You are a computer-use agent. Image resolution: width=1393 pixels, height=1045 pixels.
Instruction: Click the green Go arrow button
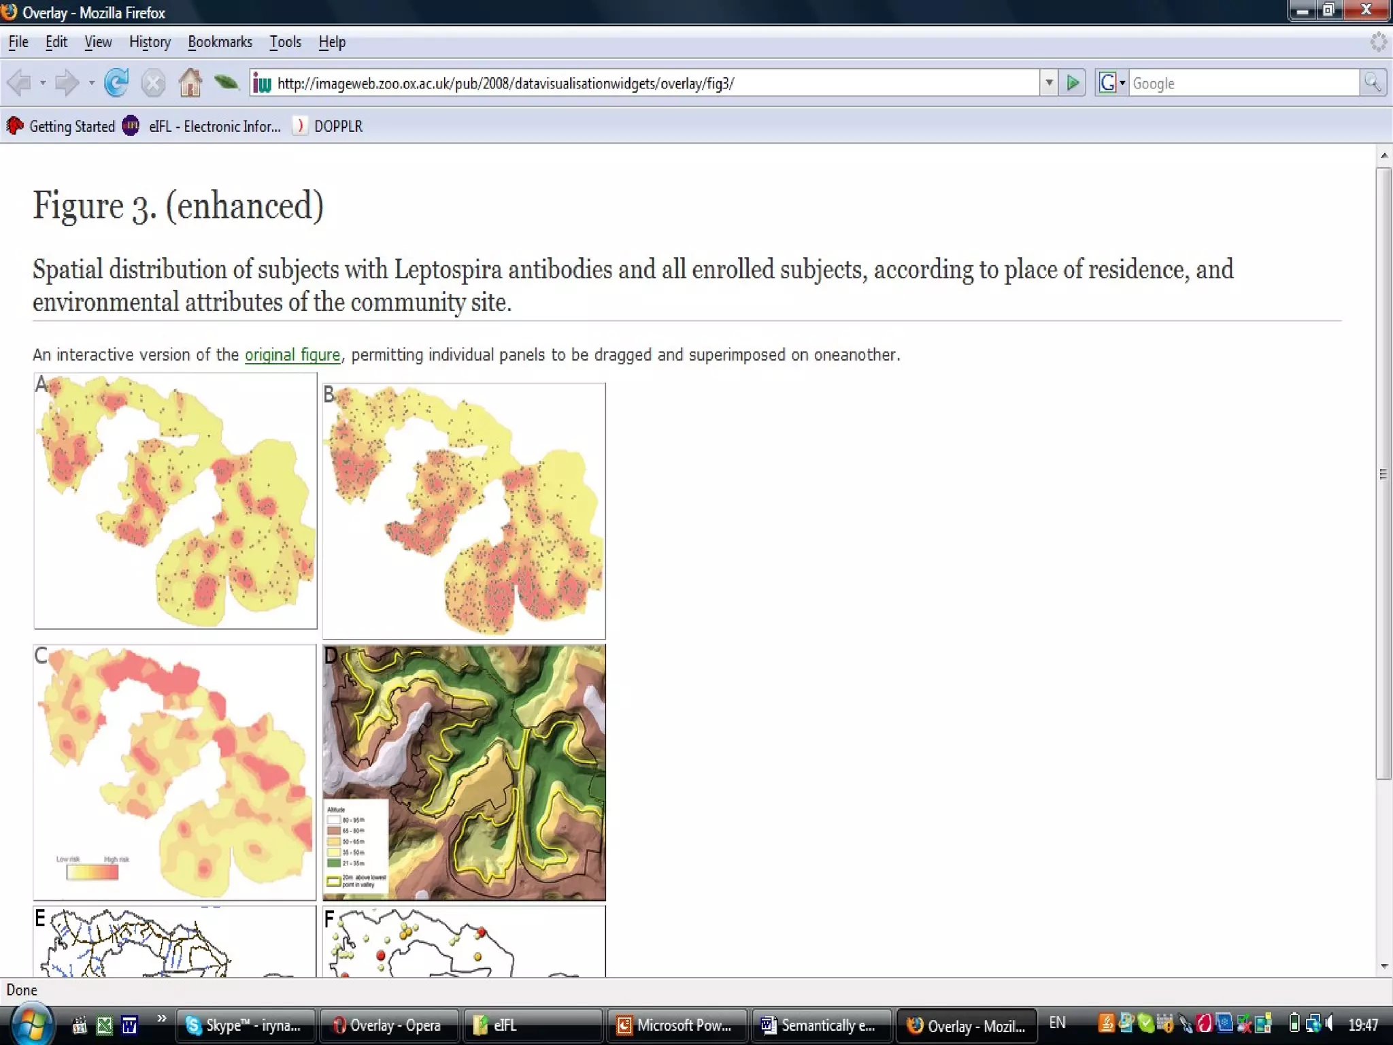[1073, 83]
